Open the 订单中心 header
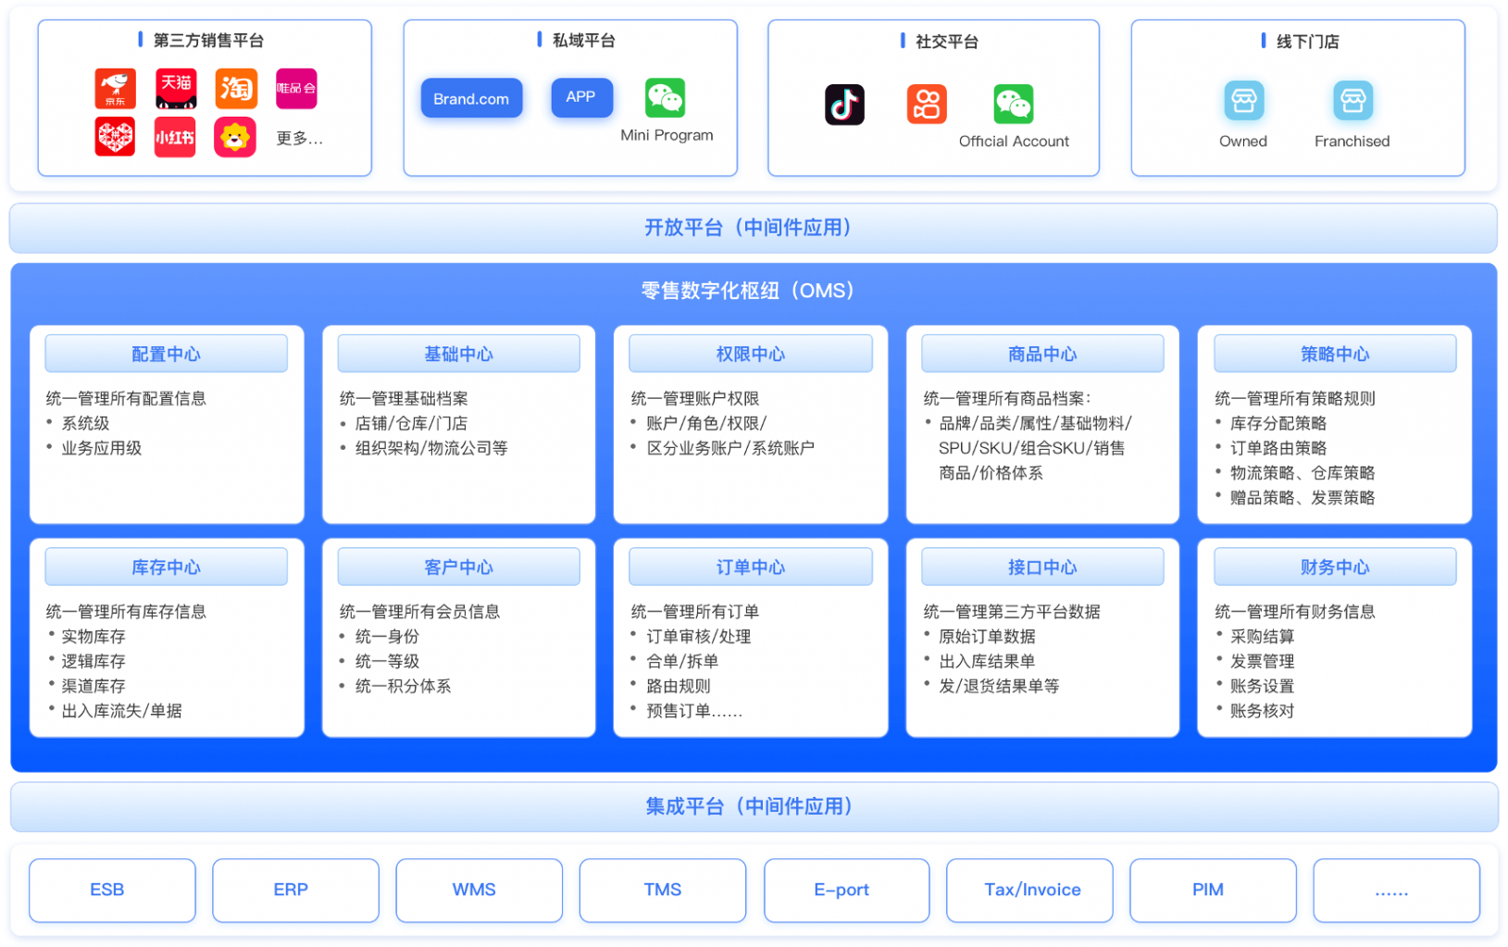Viewport: 1508px width, 947px height. 751,567
